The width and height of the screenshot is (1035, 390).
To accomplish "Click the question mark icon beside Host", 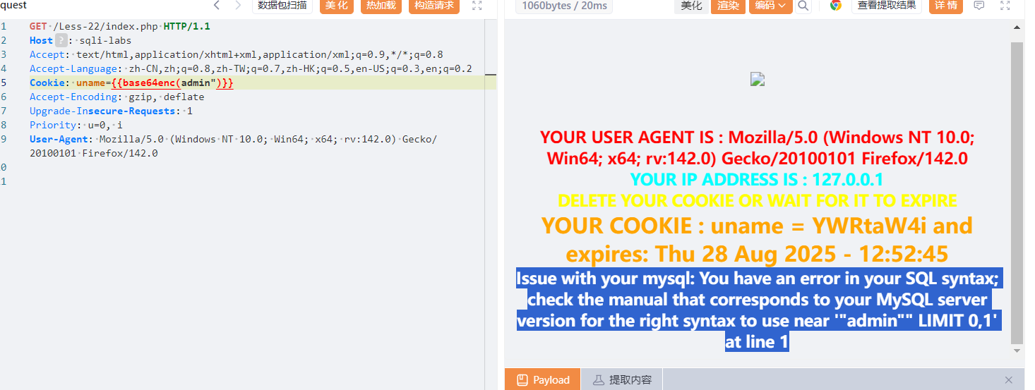I will tap(61, 41).
